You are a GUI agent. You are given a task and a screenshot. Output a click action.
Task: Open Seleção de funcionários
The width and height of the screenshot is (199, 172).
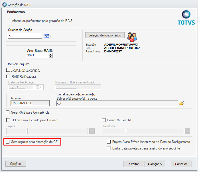coord(105,35)
